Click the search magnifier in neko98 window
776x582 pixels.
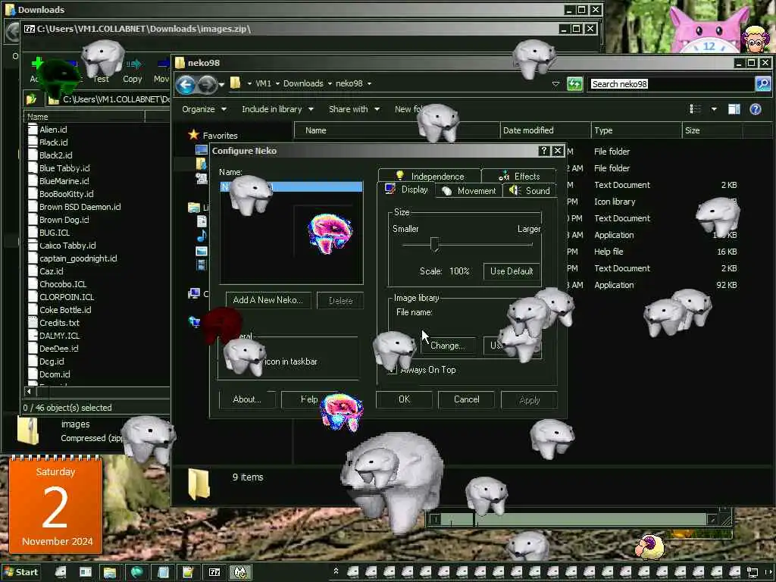coord(762,83)
